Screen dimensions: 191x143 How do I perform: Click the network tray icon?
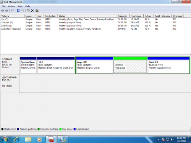click(168, 140)
